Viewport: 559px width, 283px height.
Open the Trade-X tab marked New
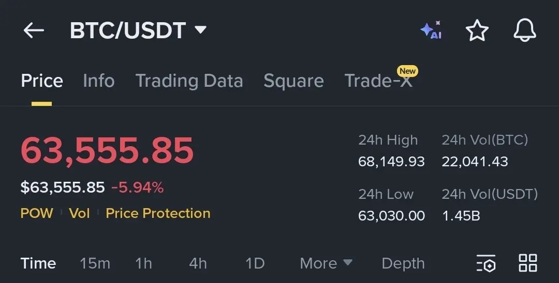pos(378,81)
